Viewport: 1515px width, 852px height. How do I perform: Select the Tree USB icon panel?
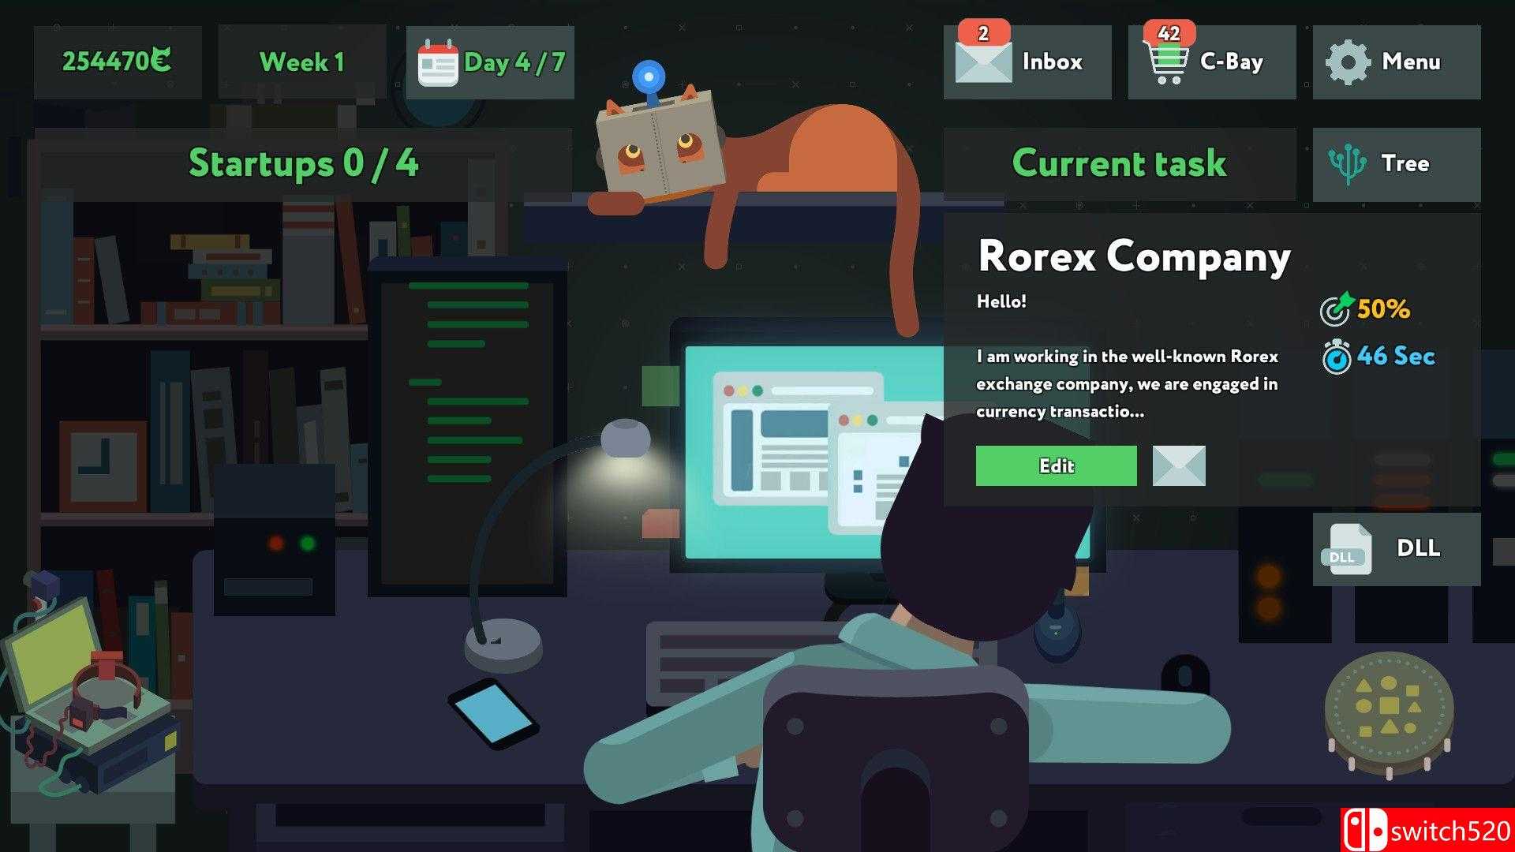tap(1403, 163)
